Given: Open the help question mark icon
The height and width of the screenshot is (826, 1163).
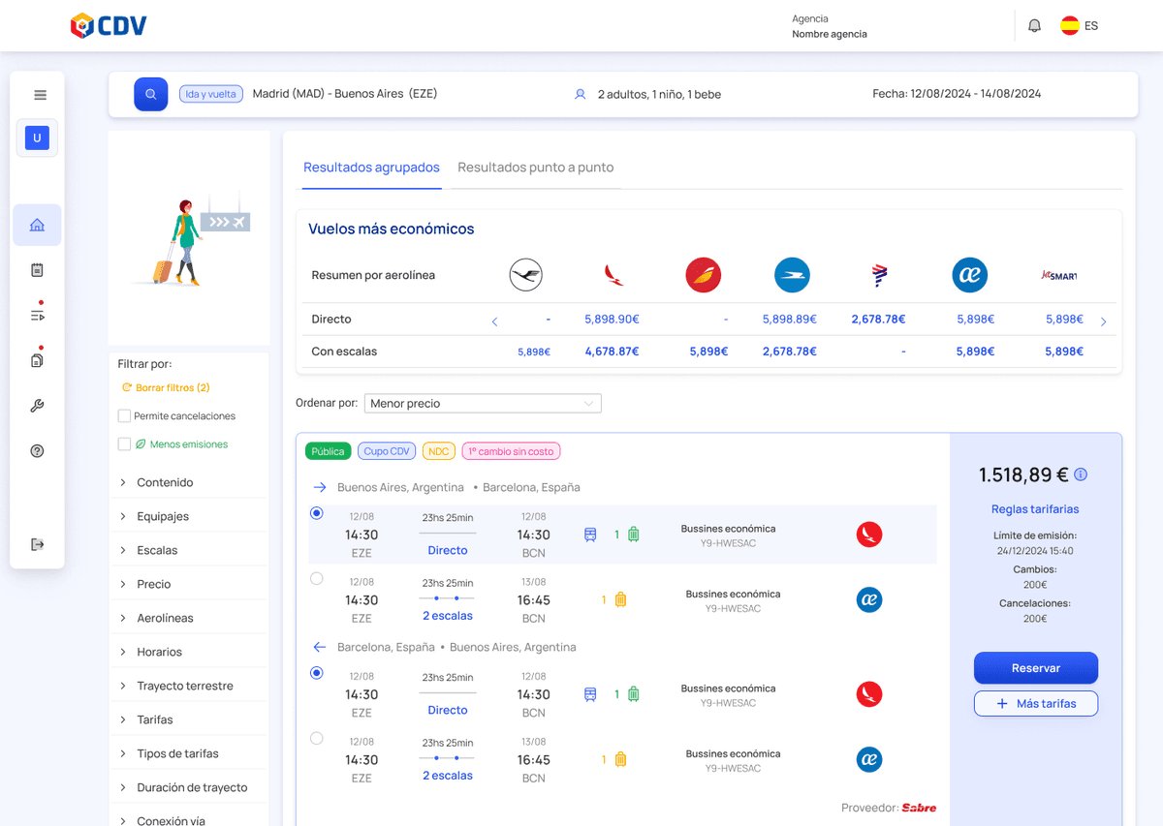Looking at the screenshot, I should (x=37, y=451).
